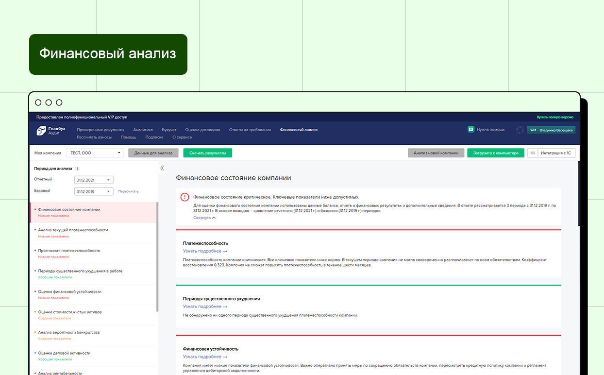This screenshot has height=375, width=604.
Task: Select Анализ текущей платежеспособности sidebar item
Action: (x=93, y=233)
